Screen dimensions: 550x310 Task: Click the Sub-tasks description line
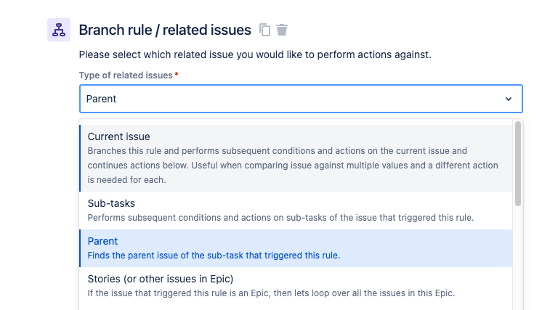[x=280, y=218]
